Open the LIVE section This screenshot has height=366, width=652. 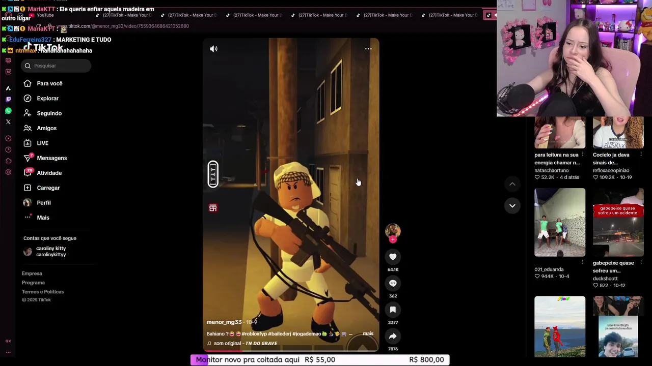[42, 143]
